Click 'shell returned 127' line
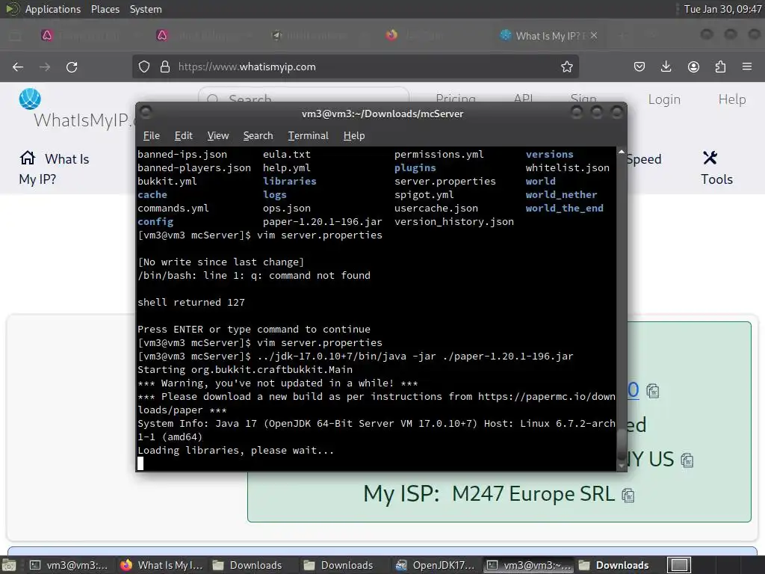 click(x=191, y=302)
